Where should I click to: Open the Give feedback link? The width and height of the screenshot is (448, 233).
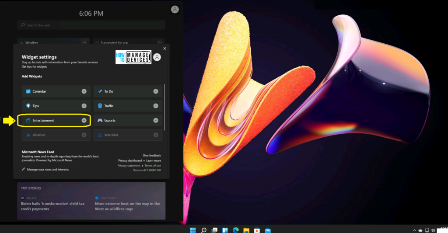click(x=151, y=155)
